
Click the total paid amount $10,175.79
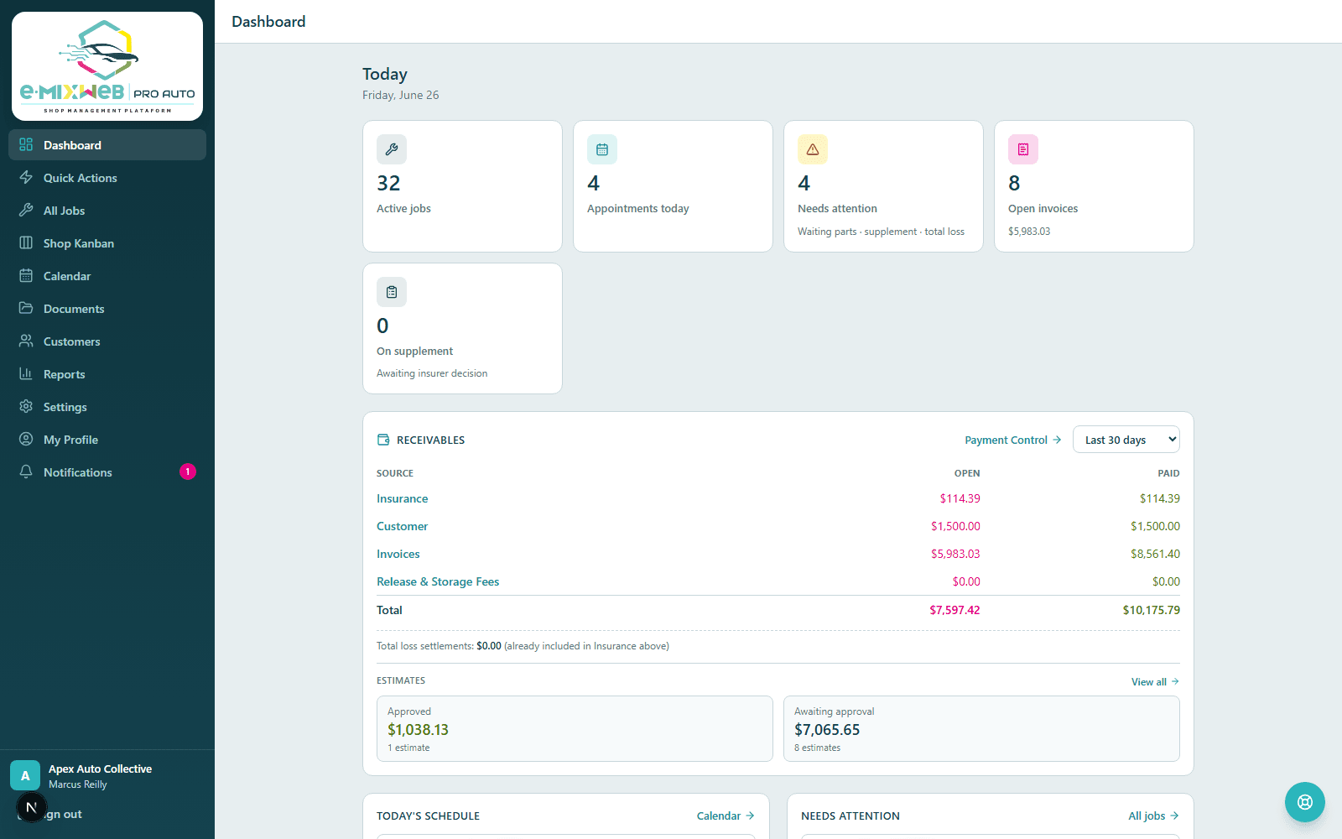tap(1151, 610)
